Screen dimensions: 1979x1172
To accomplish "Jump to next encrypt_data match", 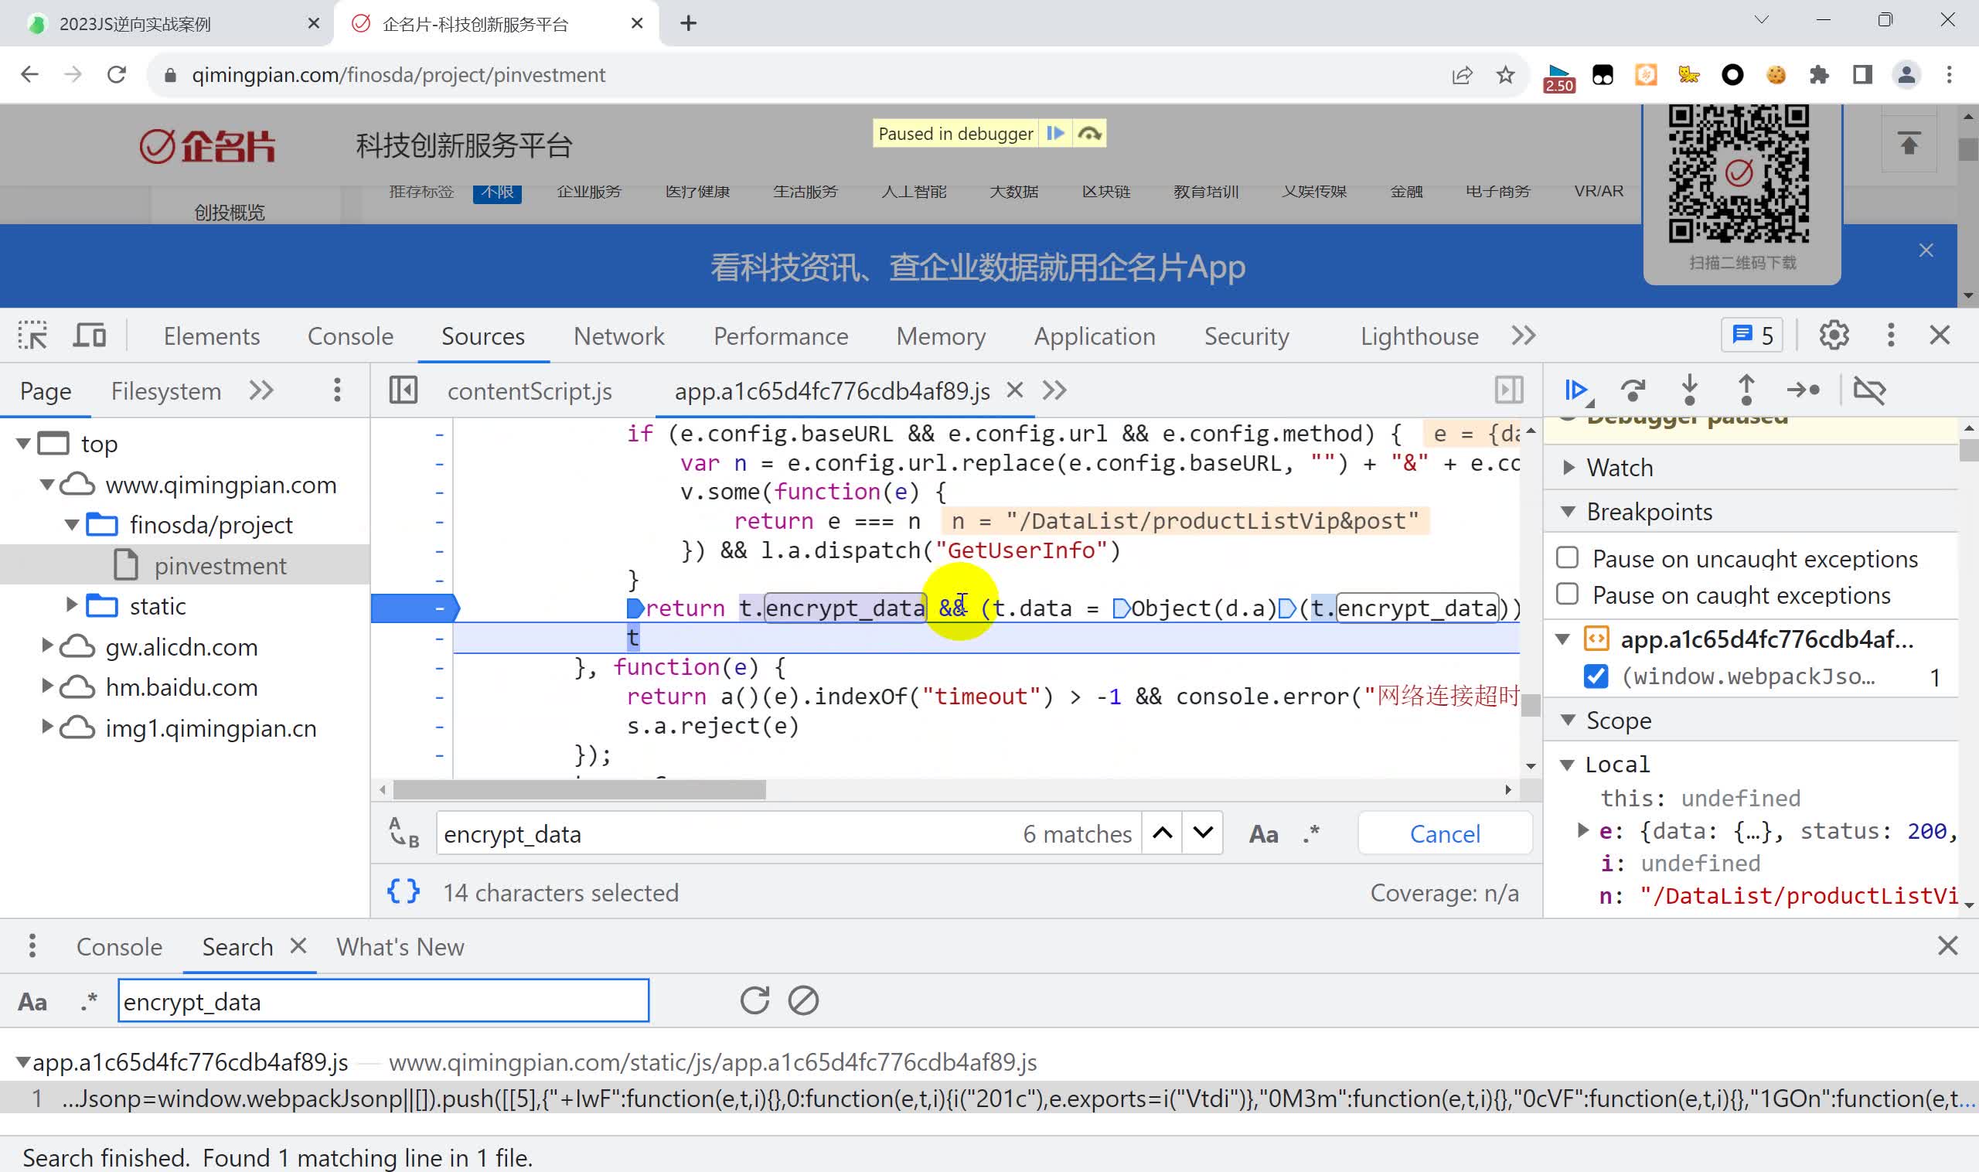I will pyautogui.click(x=1203, y=833).
